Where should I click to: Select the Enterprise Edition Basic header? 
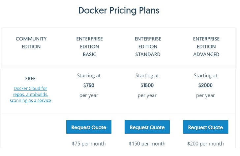(90, 46)
